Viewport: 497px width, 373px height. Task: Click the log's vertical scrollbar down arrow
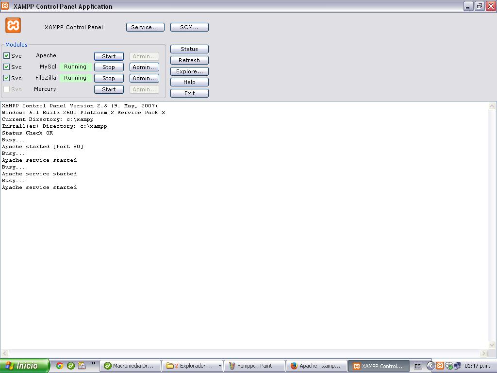click(492, 345)
